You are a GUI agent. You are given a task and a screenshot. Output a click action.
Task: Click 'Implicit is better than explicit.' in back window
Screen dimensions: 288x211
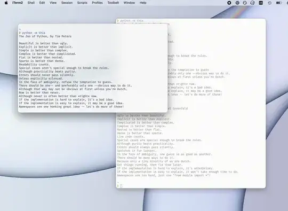144,119
